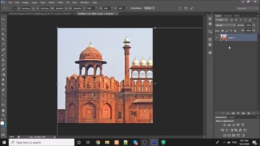Image resolution: width=260 pixels, height=146 pixels.
Task: Select the Rectangle shape tool
Action: pyautogui.click(x=3, y=105)
